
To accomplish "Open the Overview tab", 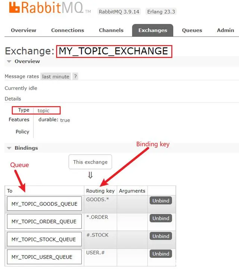I will click(x=24, y=30).
